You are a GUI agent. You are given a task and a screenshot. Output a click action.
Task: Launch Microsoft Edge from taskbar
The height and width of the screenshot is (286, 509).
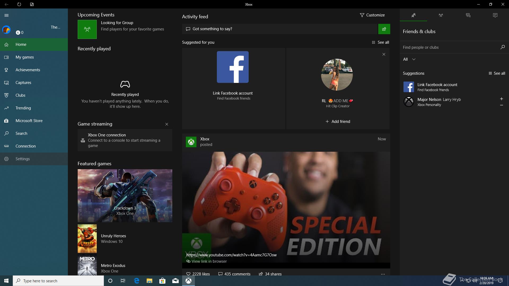click(x=137, y=281)
